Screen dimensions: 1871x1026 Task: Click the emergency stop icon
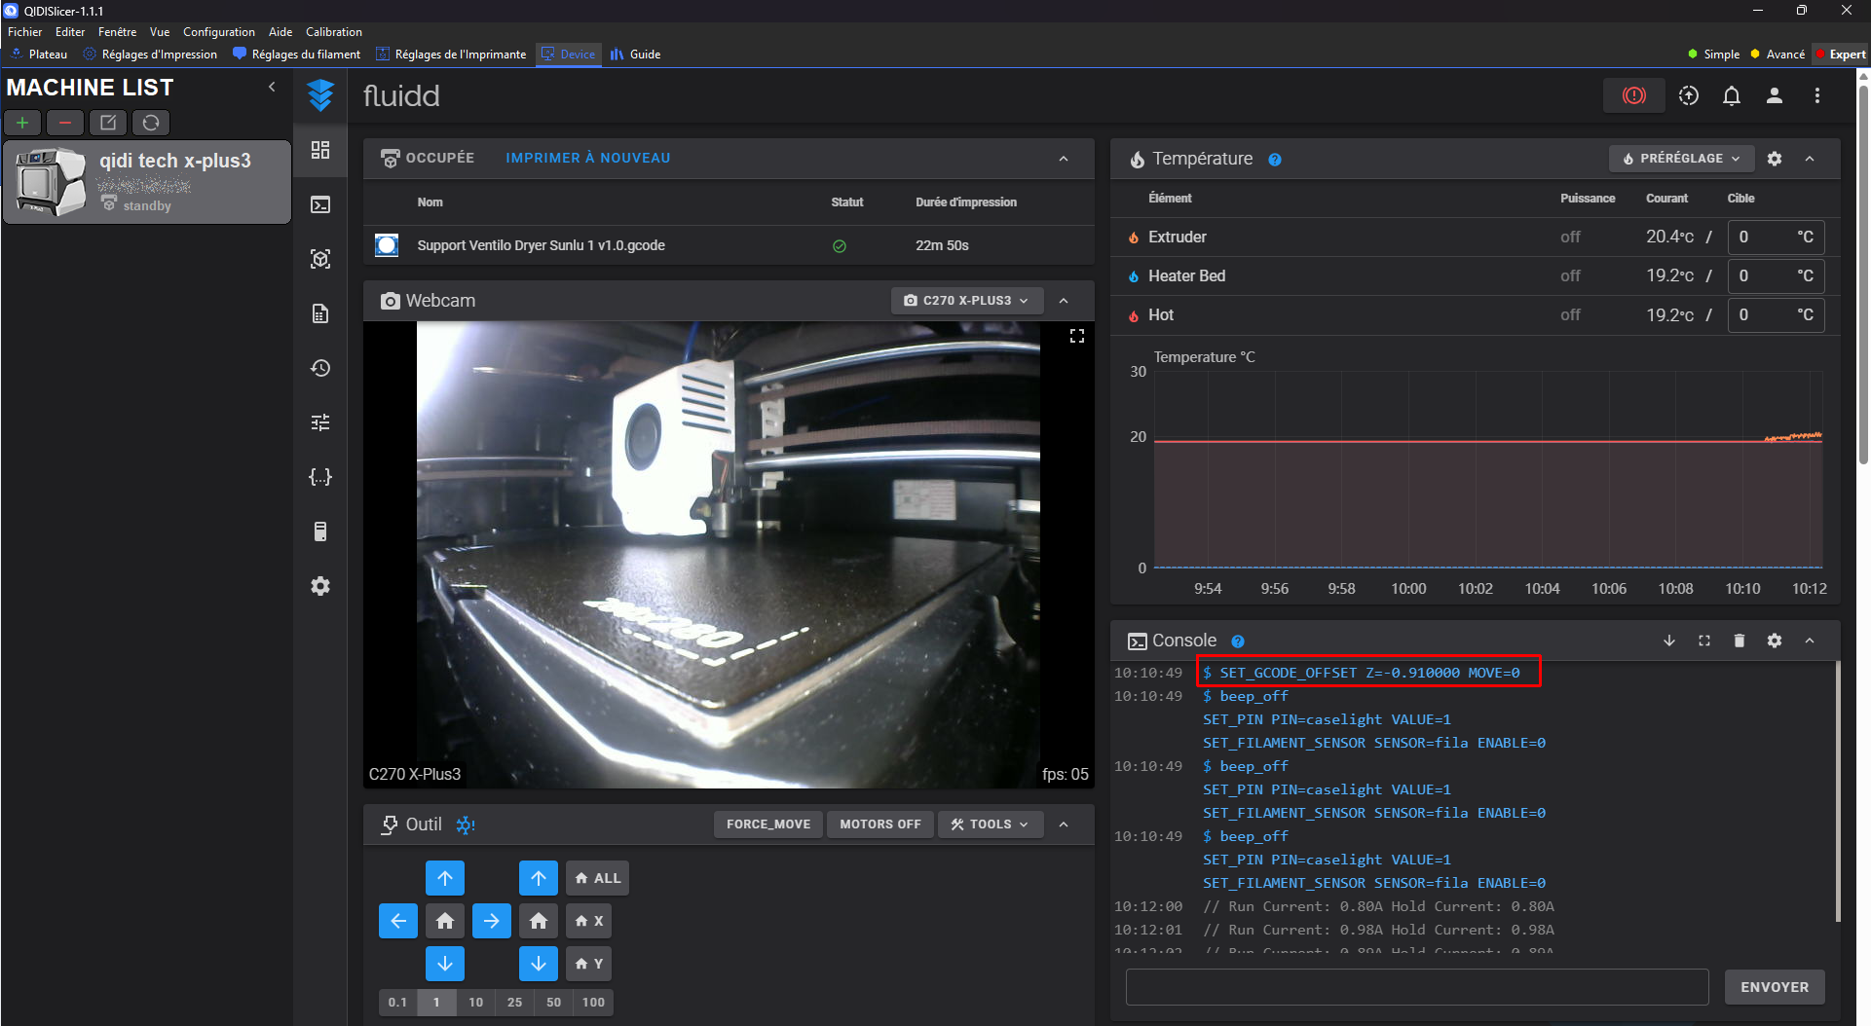(1633, 95)
